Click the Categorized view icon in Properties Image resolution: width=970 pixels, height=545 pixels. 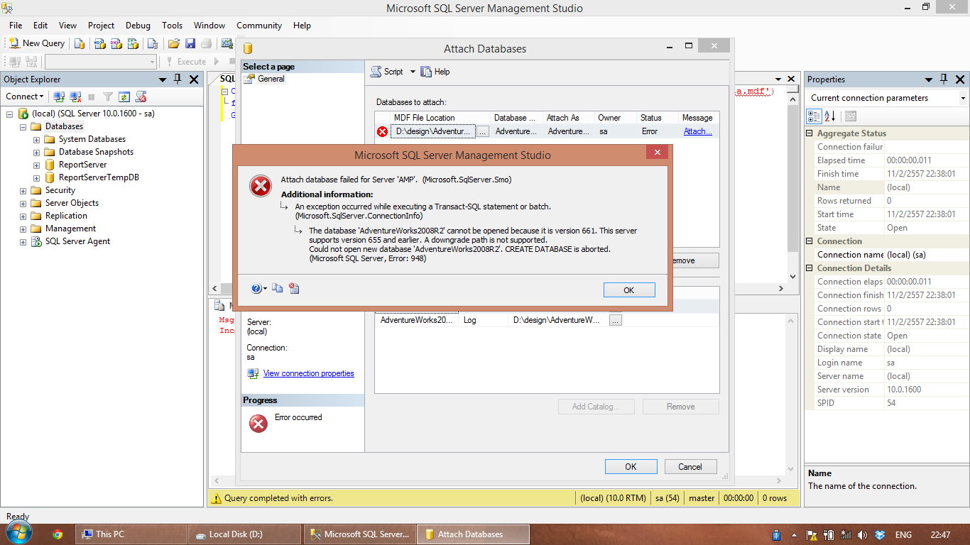click(814, 116)
